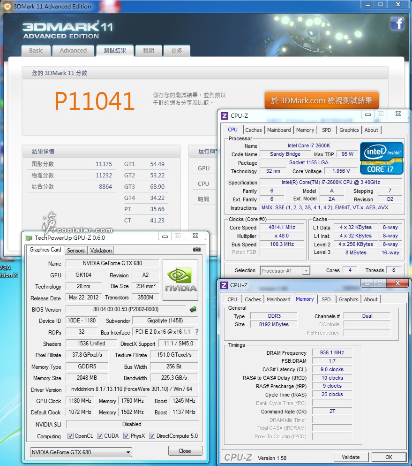Open the 更多 tab in 3DMark
412x466 pixels.
[177, 51]
